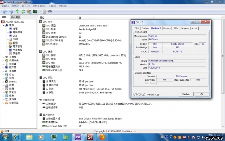The image size is (225, 141).
Task: Expand the 資料庫 database node
Action: tap(3, 99)
